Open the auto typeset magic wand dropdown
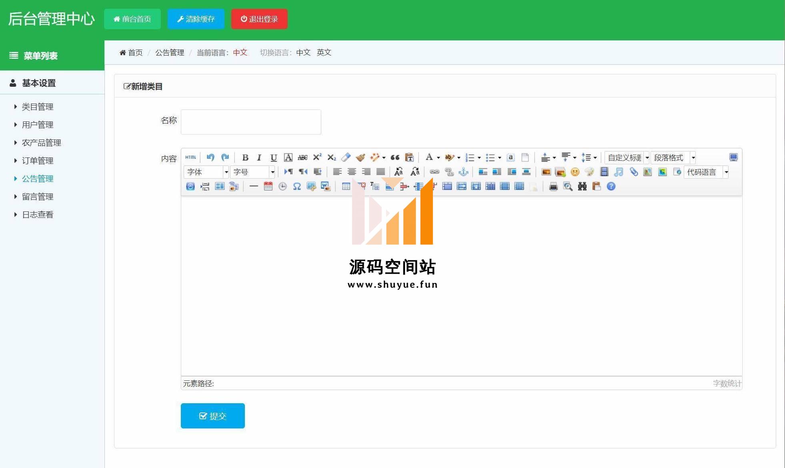Image resolution: width=785 pixels, height=468 pixels. click(x=384, y=158)
